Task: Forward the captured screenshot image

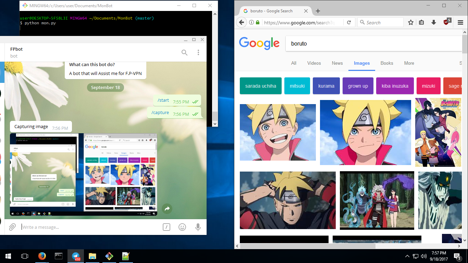Action: (167, 209)
